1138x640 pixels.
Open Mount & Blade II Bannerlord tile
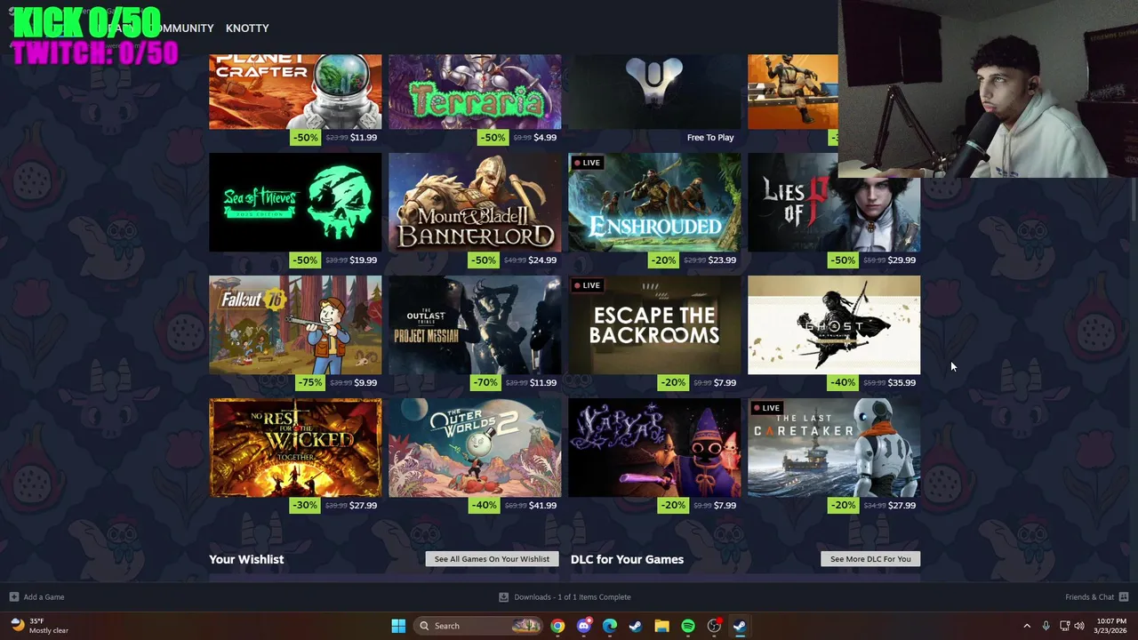click(x=475, y=202)
